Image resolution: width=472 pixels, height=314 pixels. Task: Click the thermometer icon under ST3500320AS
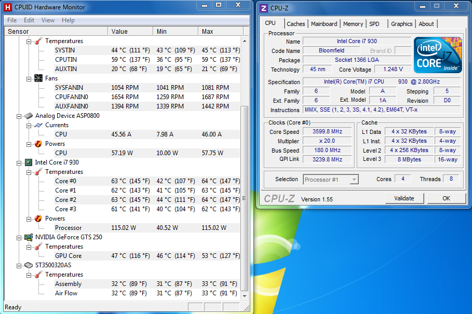pyautogui.click(x=38, y=275)
